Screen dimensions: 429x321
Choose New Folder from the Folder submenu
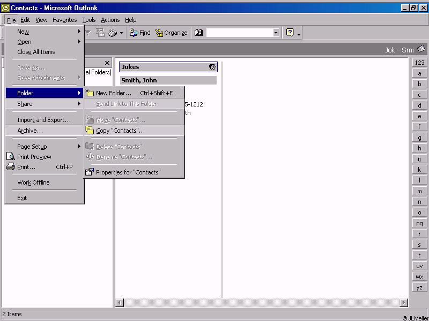[134, 93]
